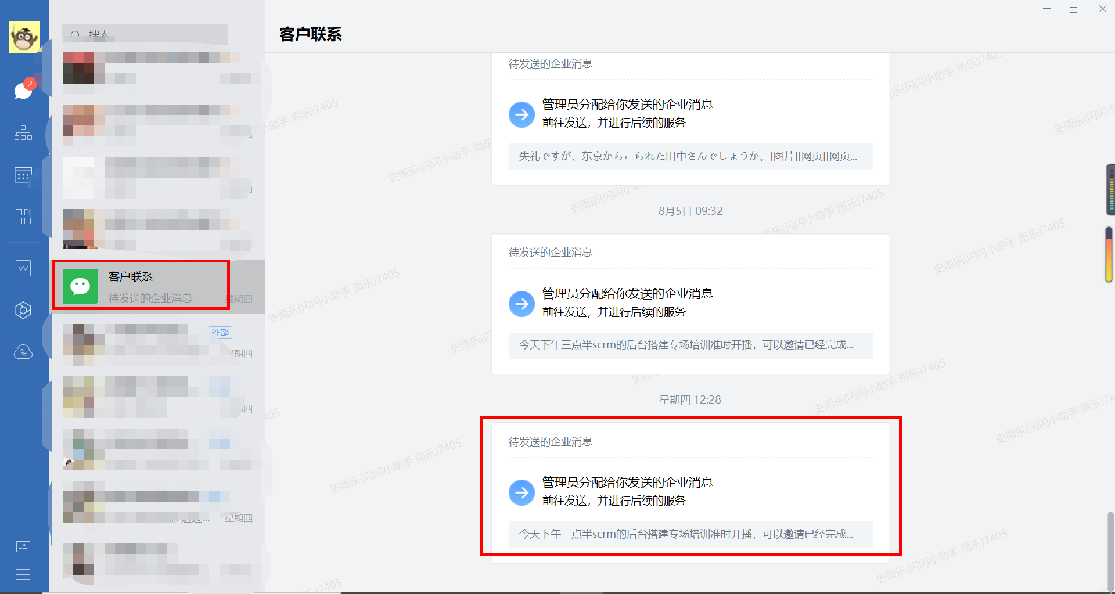
Task: Open the WeDrive hexagon icon
Action: [x=23, y=309]
